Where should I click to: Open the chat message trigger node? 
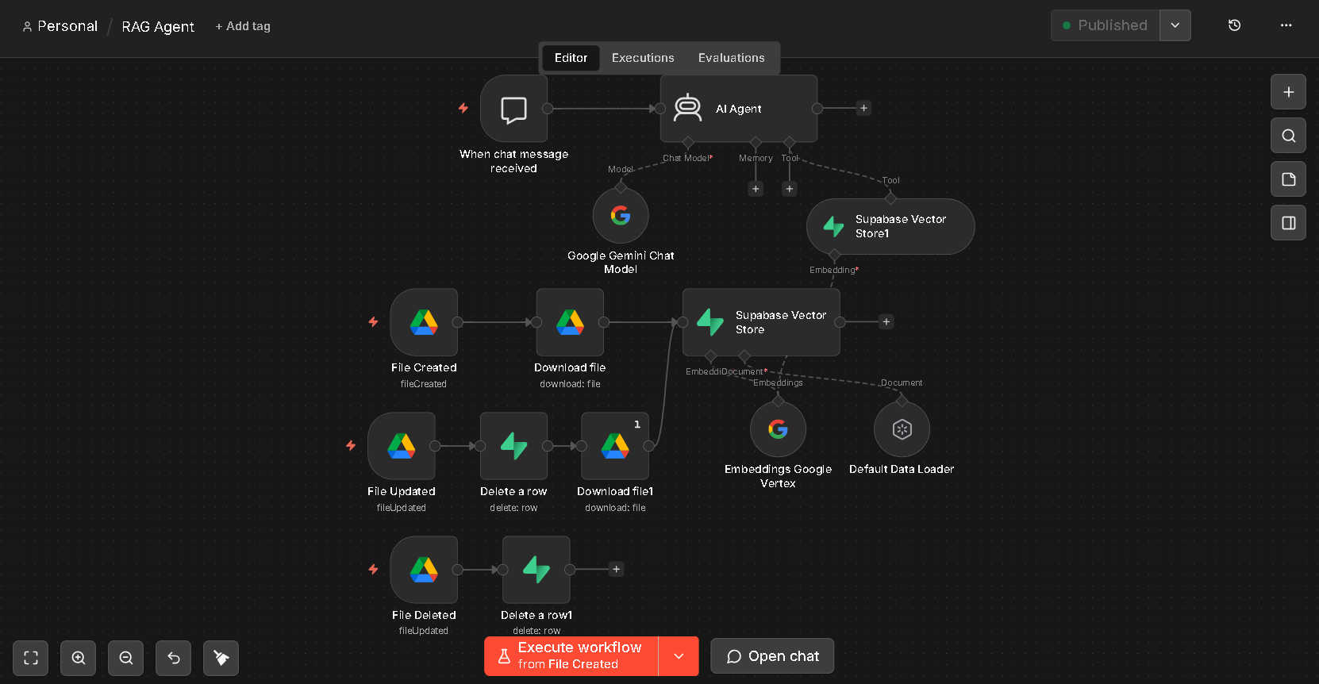point(513,109)
